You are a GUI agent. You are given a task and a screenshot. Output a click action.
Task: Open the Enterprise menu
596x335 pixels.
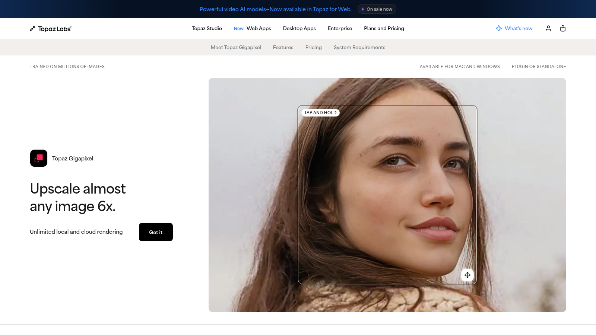tap(340, 28)
